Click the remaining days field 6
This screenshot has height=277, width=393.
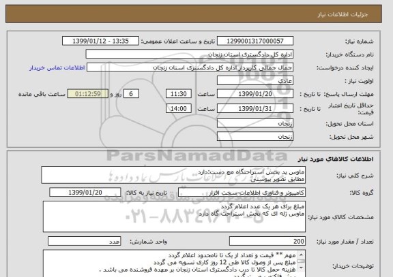[131, 94]
